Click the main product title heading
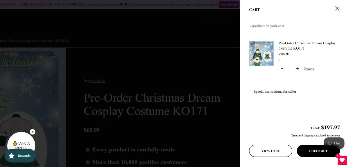The height and width of the screenshot is (167, 349). [x=152, y=104]
